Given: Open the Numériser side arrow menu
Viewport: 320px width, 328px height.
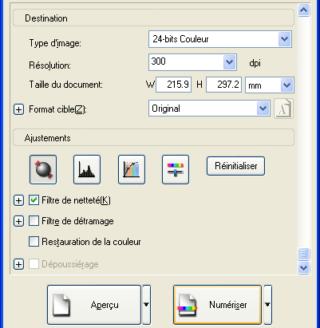Looking at the screenshot, I should (x=267, y=305).
